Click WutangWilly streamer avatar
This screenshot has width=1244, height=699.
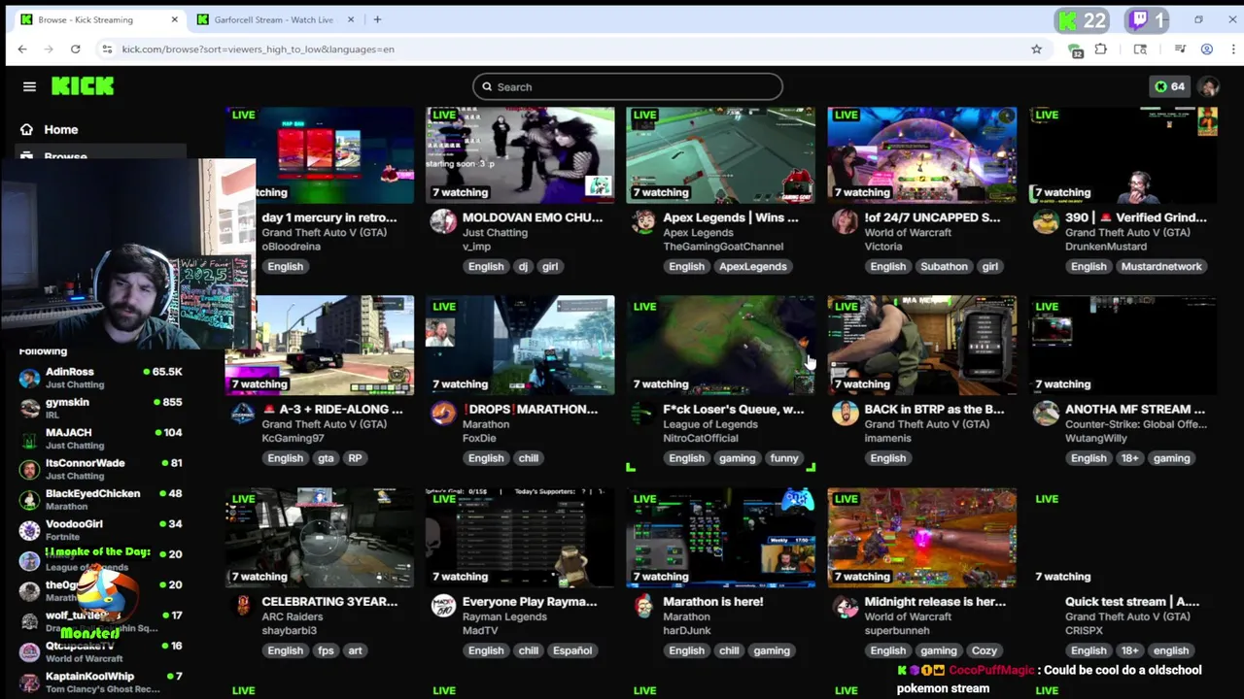[1046, 413]
